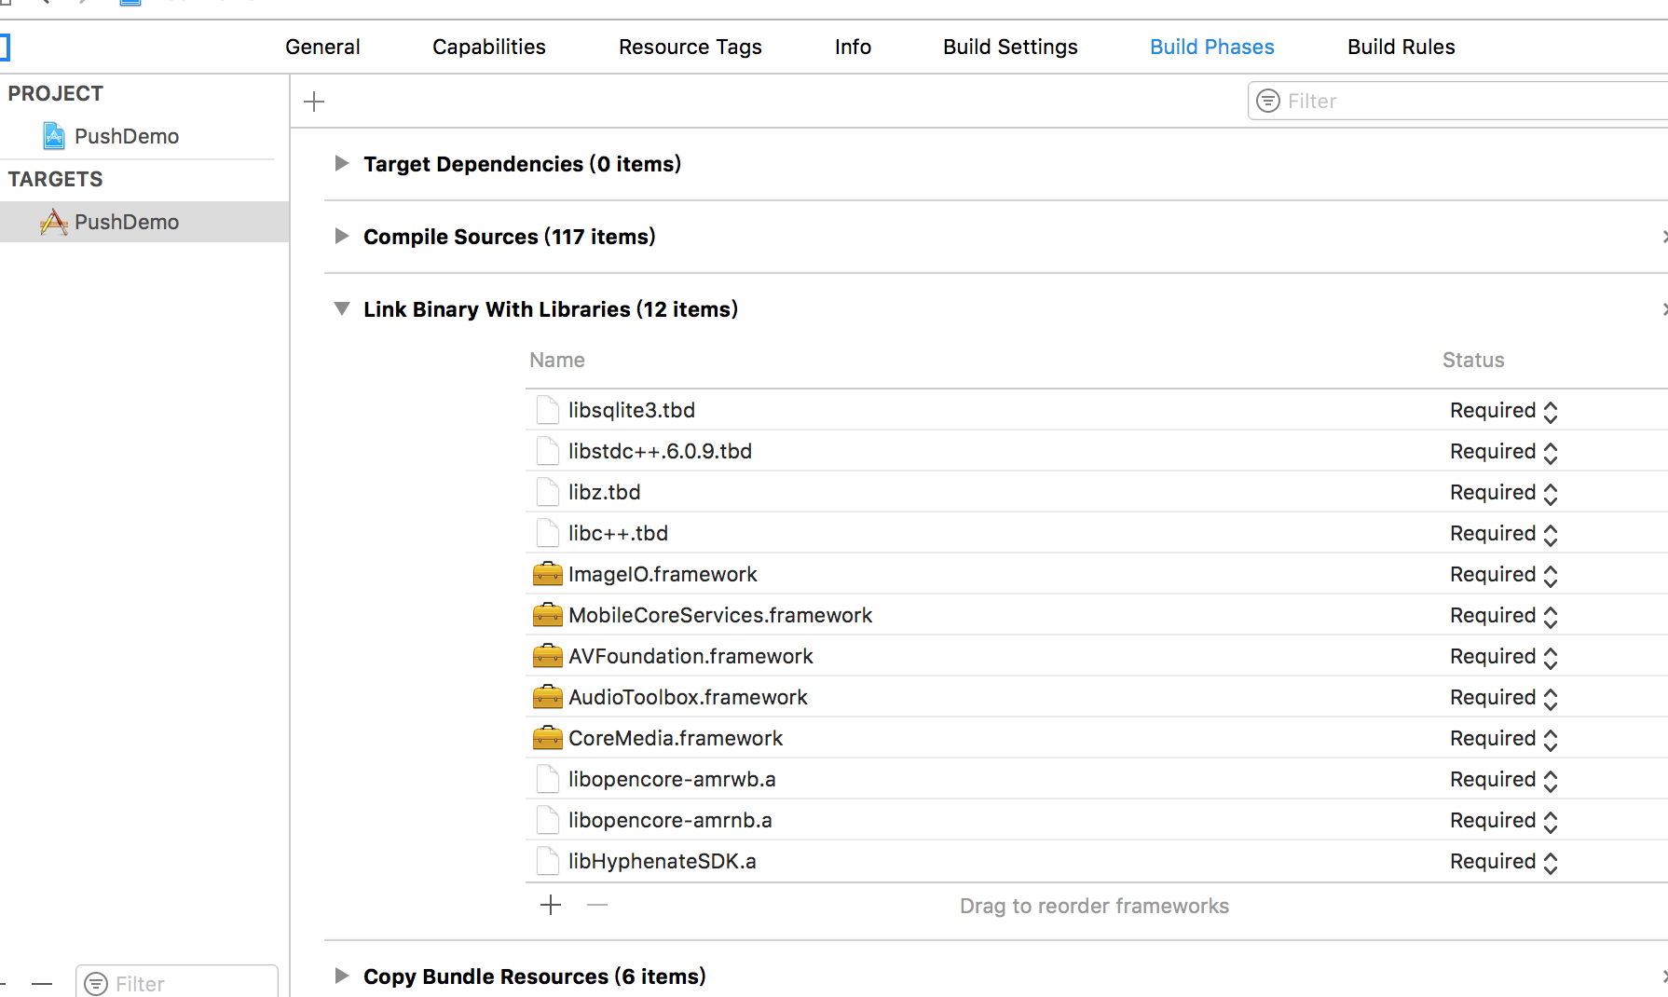Change the Required status for AVFoundation.framework
This screenshot has width=1668, height=997.
[1503, 657]
